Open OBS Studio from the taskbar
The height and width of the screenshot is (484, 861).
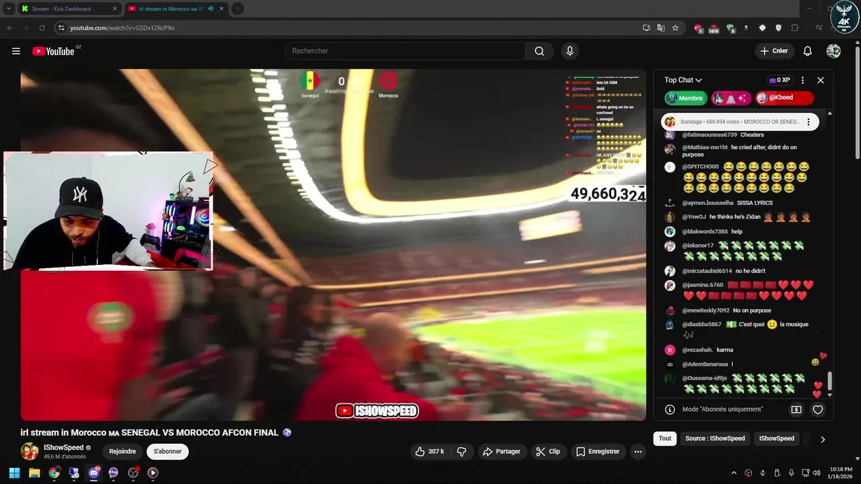click(x=133, y=473)
